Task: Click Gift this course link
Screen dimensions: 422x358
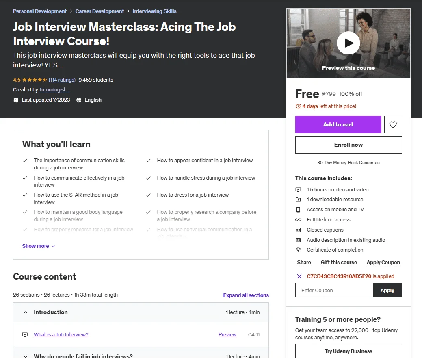Action: click(x=339, y=263)
